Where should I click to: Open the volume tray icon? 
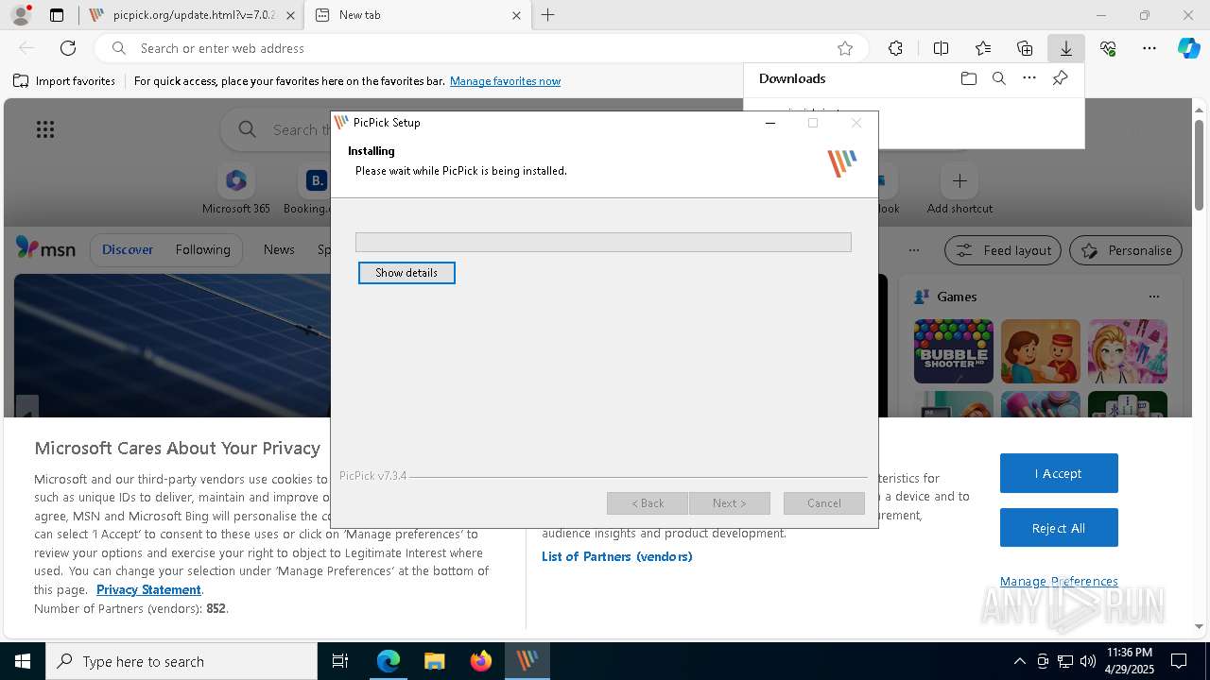coord(1087,661)
